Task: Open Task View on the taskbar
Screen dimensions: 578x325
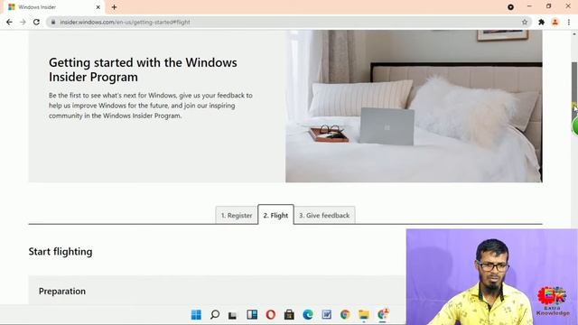Action: coord(233,315)
